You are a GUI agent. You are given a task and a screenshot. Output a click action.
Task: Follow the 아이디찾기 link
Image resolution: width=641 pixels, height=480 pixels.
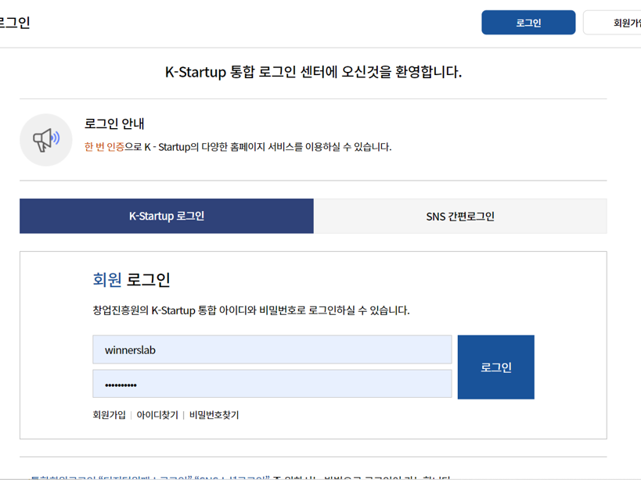tap(157, 414)
